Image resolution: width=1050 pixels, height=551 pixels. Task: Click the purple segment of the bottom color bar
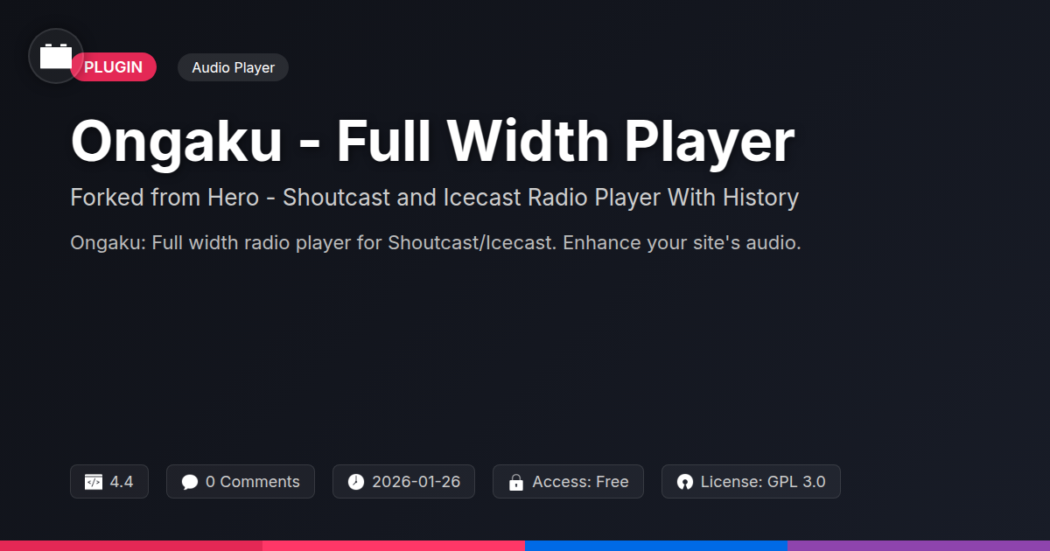coord(919,546)
